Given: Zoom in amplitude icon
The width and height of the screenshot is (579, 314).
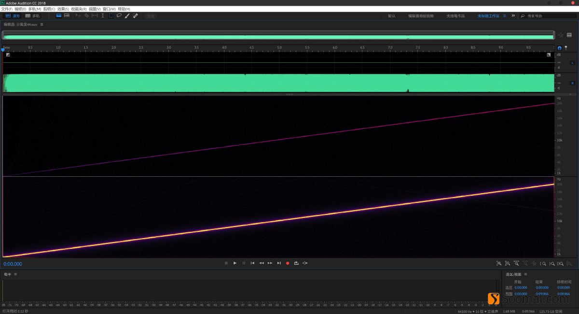Looking at the screenshot, I should (x=499, y=263).
